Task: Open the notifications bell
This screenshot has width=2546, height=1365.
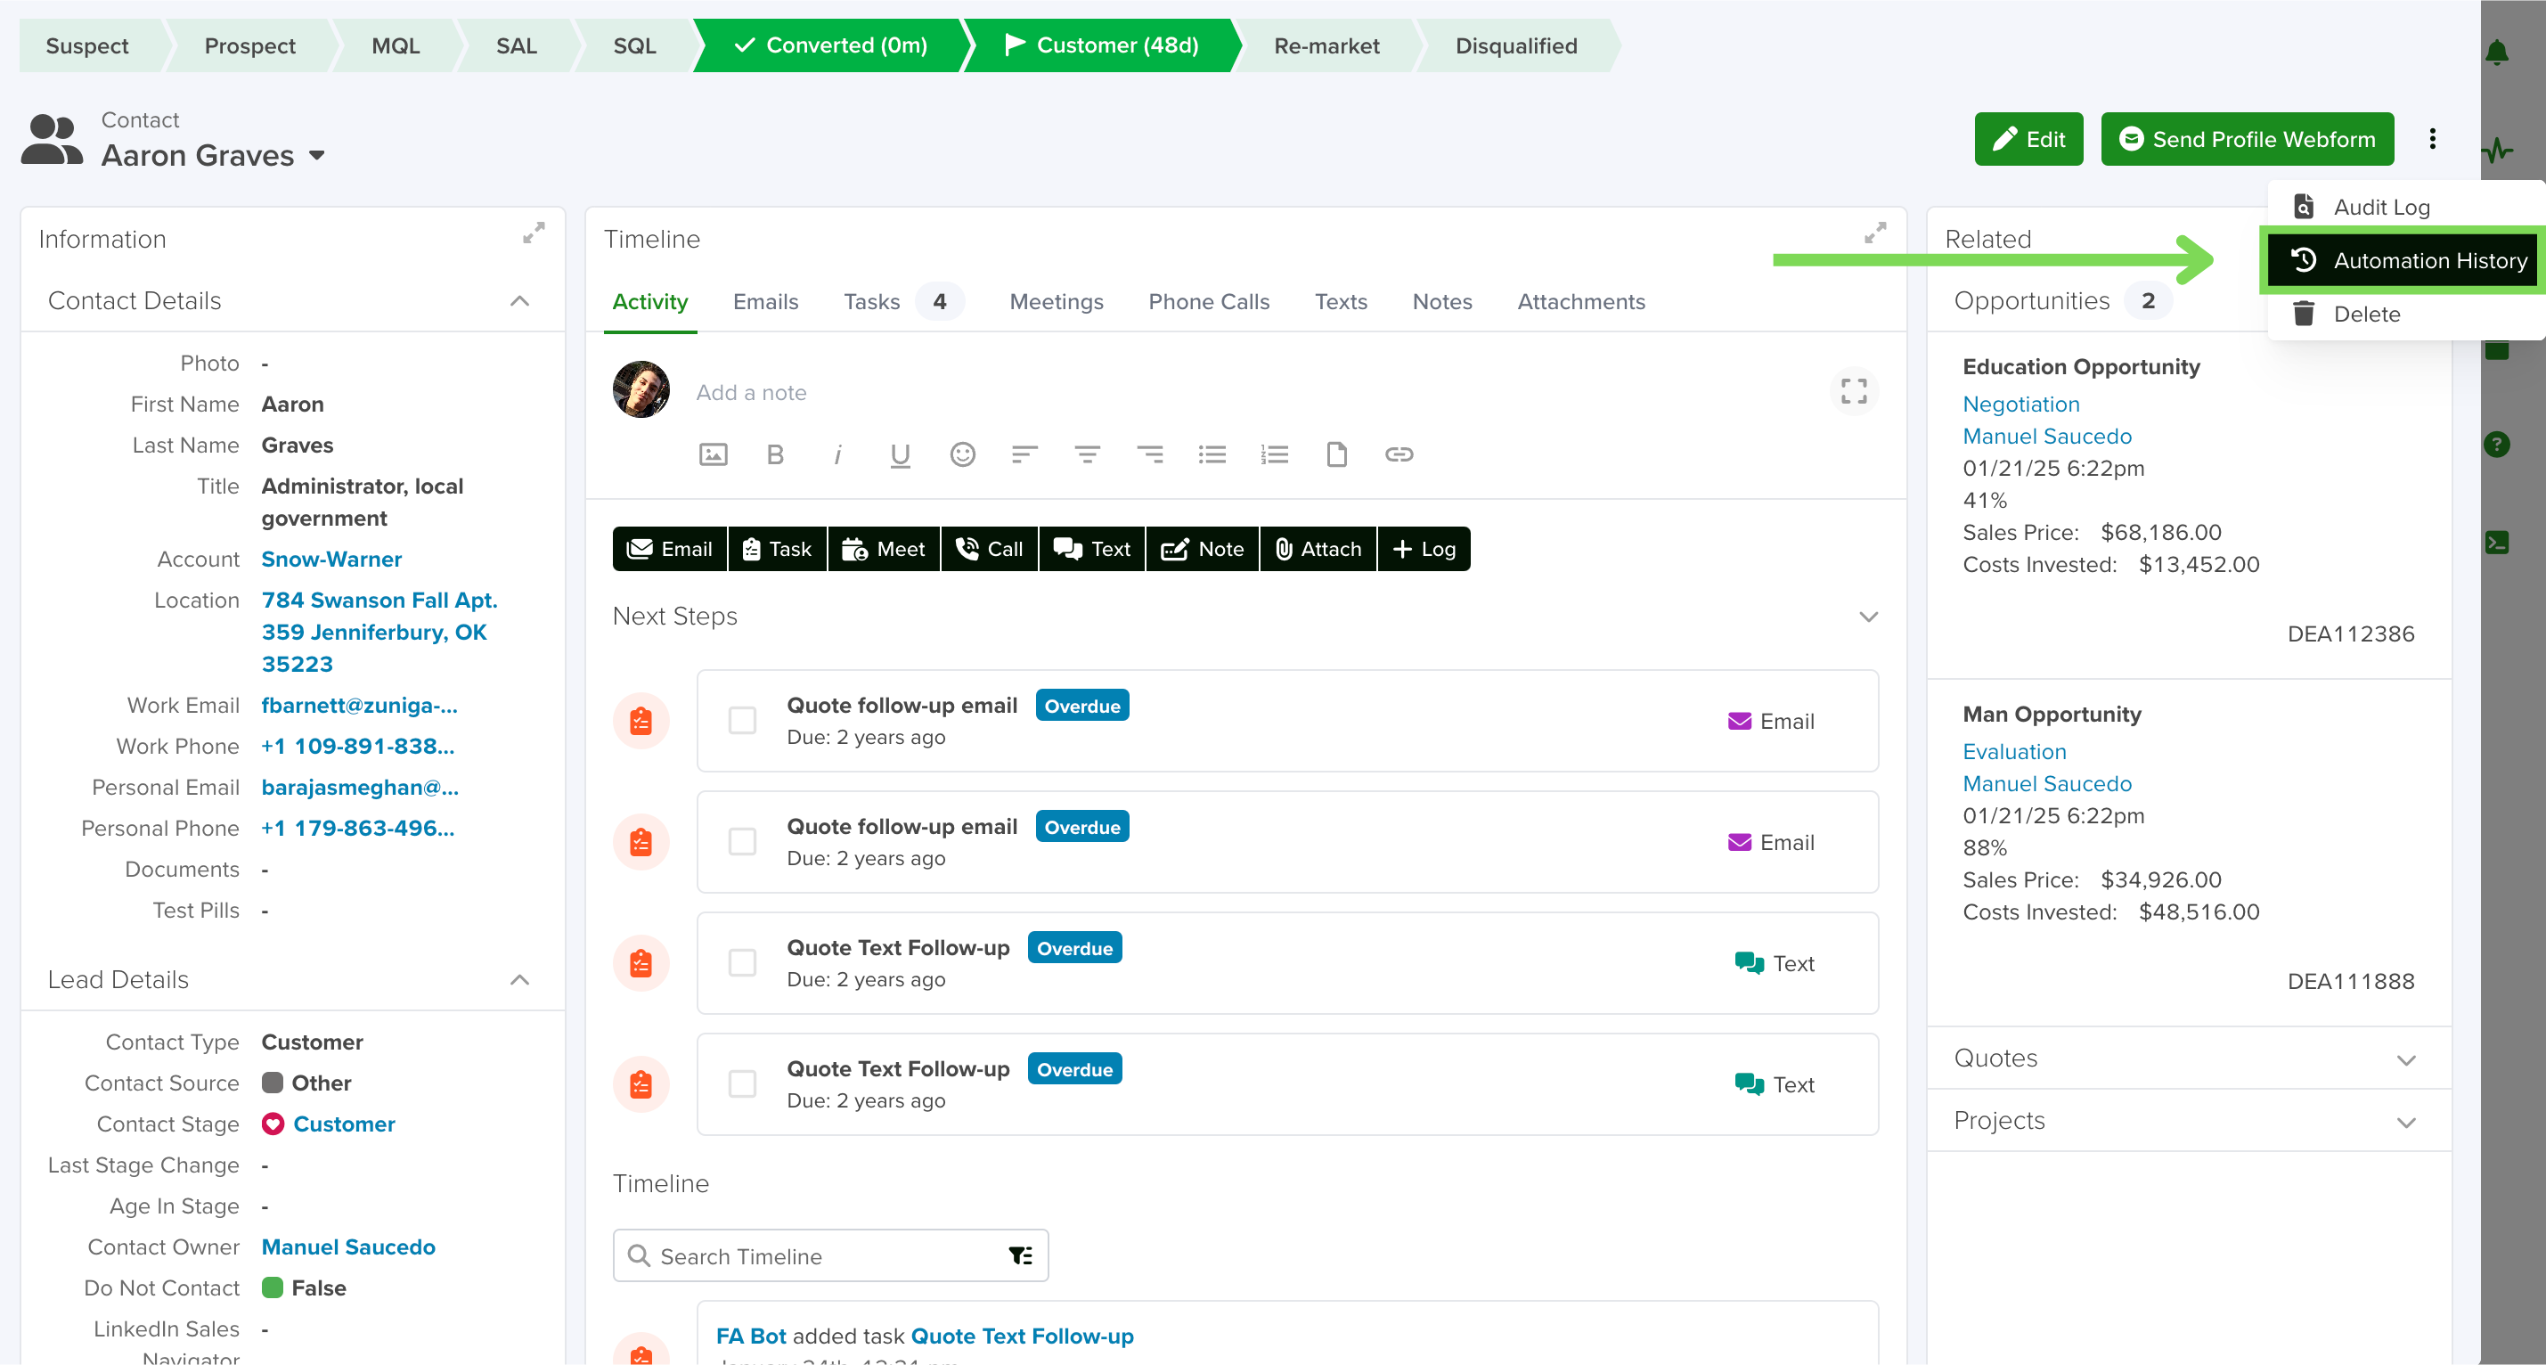Action: point(2497,52)
